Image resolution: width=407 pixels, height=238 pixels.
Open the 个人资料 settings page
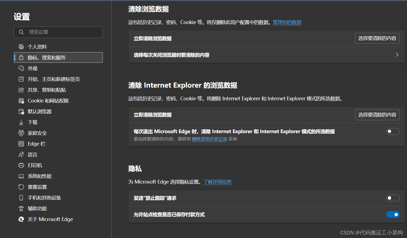58,47
